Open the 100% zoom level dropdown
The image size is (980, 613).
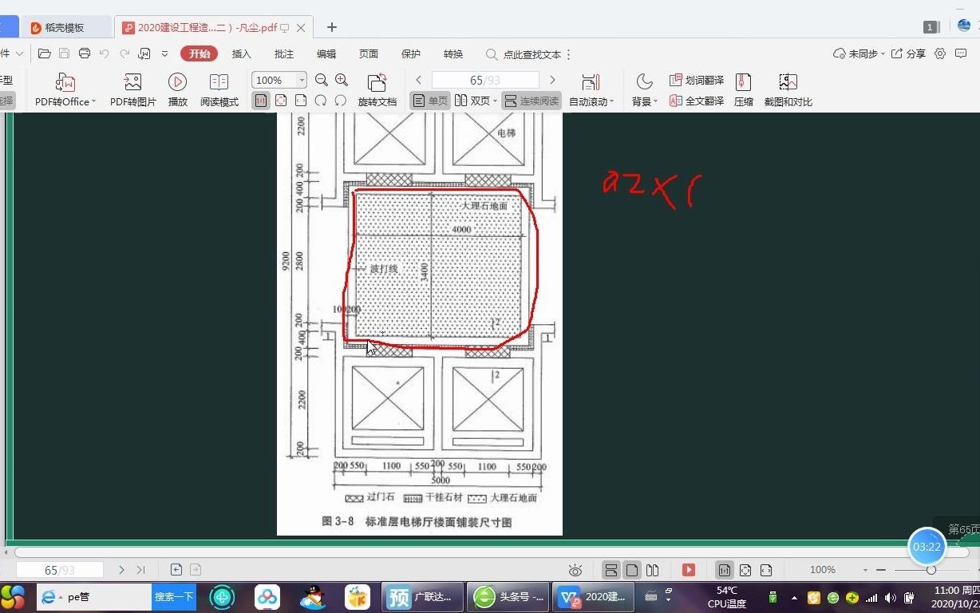tap(278, 80)
